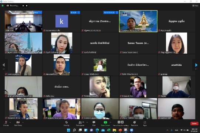This screenshot has height=133, width=200.
Task: Open the Reactions emoji icon
Action: pyautogui.click(x=135, y=122)
